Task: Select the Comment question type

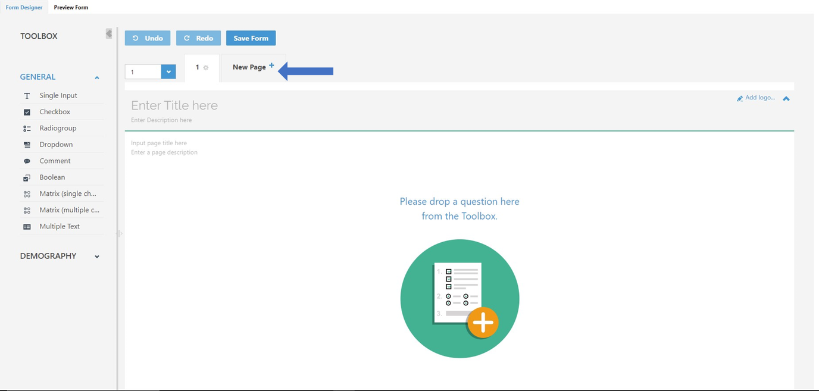Action: [55, 161]
